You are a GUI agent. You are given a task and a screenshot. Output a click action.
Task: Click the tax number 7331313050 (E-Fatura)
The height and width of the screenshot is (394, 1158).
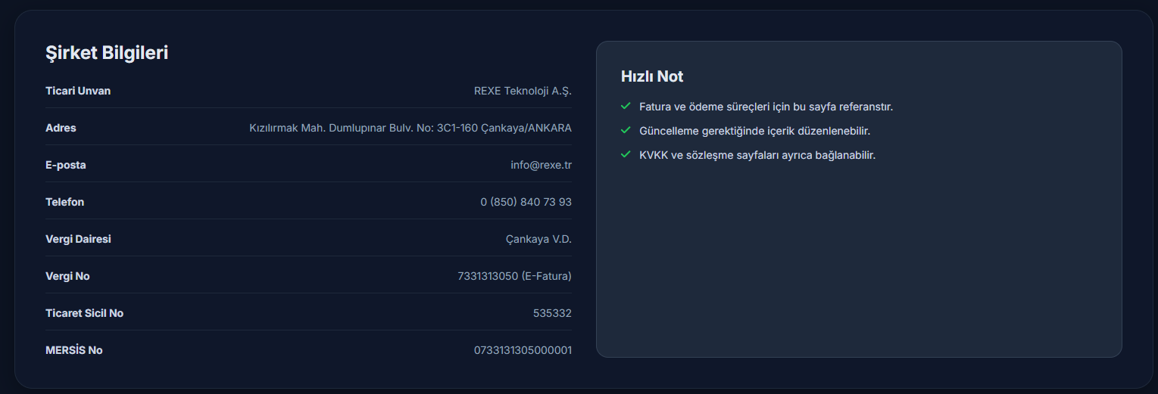pos(514,276)
